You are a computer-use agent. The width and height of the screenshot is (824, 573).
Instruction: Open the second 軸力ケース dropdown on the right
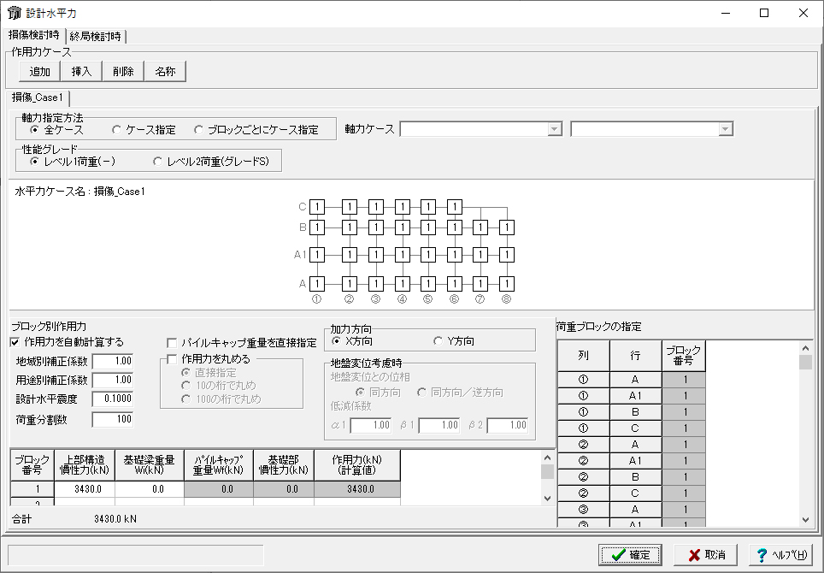pos(725,129)
